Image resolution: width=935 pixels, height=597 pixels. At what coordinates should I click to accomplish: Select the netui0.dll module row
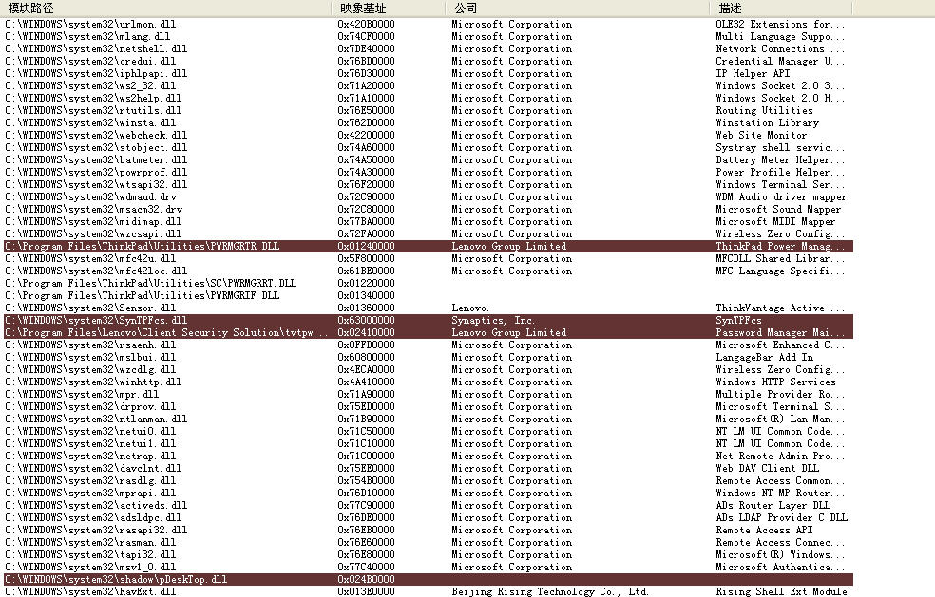[429, 431]
